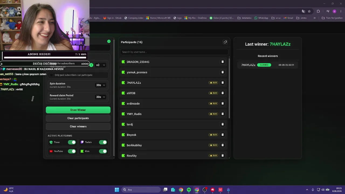This screenshot has width=345, height=194.
Task: Delete participant DRAGON_233445 with trash icon
Action: 222,62
